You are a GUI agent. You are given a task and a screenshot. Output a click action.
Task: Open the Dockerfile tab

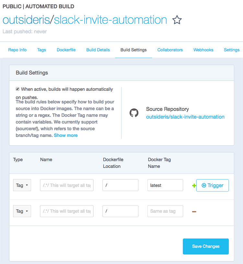[x=66, y=50]
